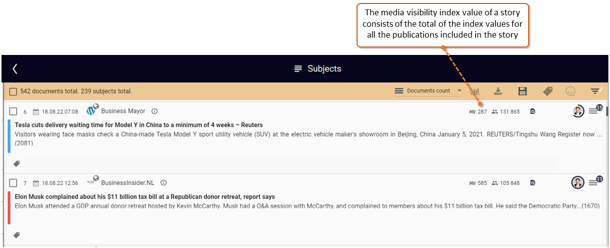Save using the floppy disk icon
The width and height of the screenshot is (610, 248).
[x=522, y=92]
